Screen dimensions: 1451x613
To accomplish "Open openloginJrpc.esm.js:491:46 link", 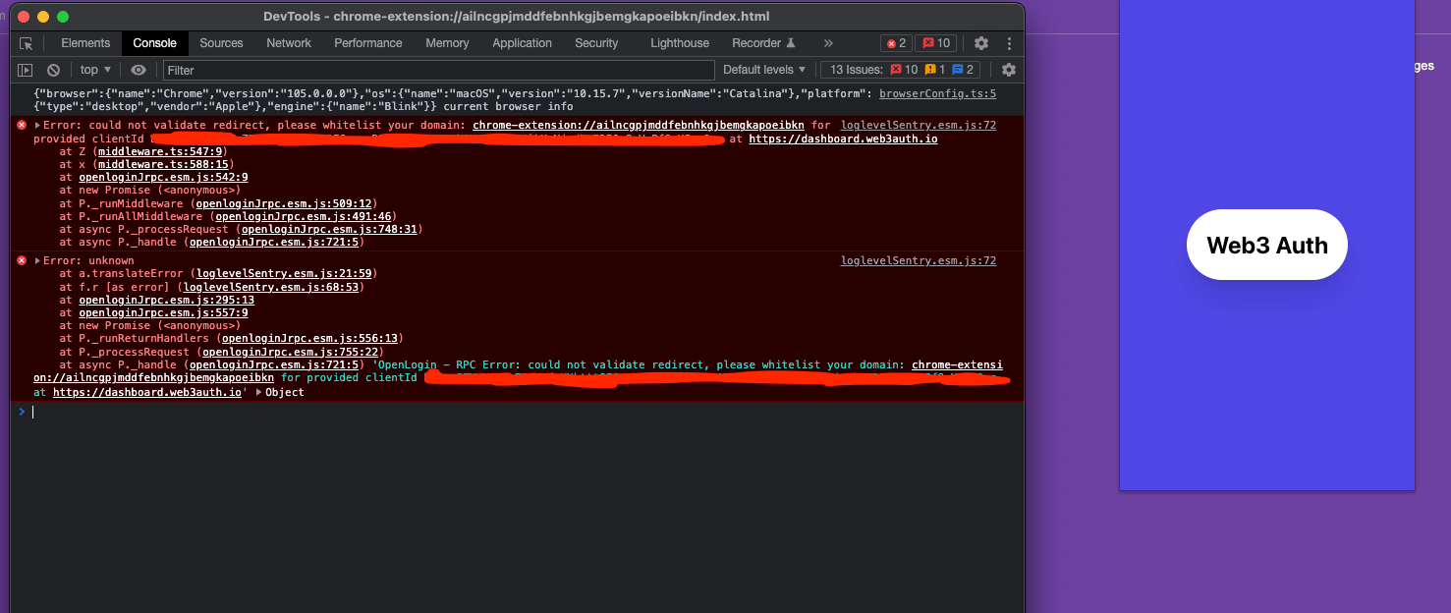I will tap(304, 216).
